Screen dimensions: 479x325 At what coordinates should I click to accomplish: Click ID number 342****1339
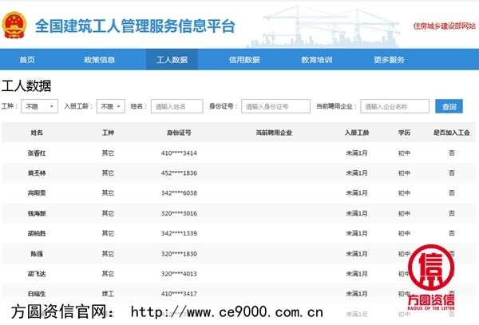[179, 233]
